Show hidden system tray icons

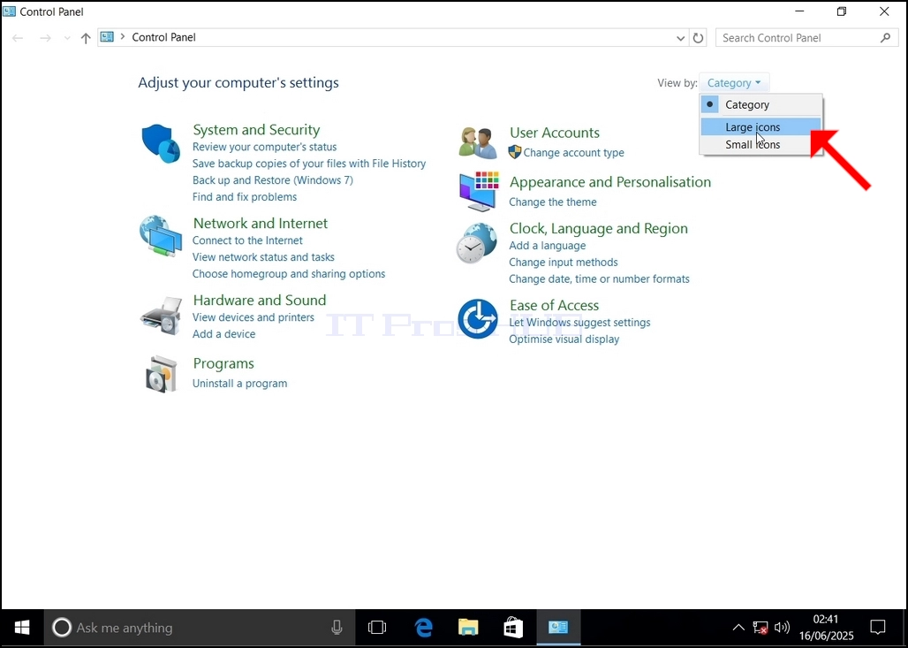pos(738,628)
